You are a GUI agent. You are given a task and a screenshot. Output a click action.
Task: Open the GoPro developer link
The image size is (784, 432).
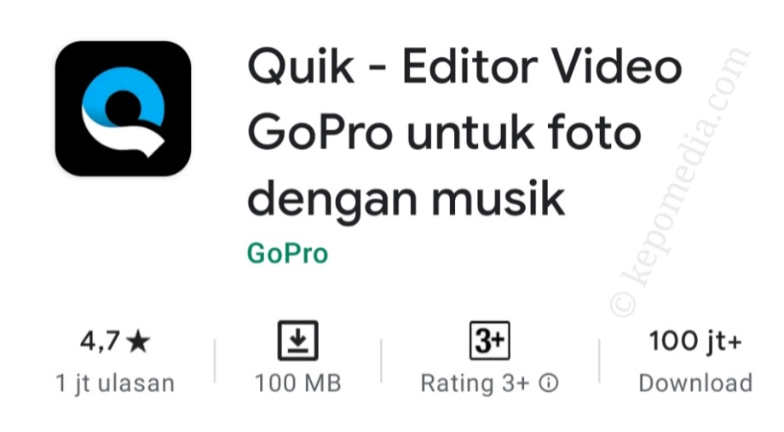click(287, 253)
